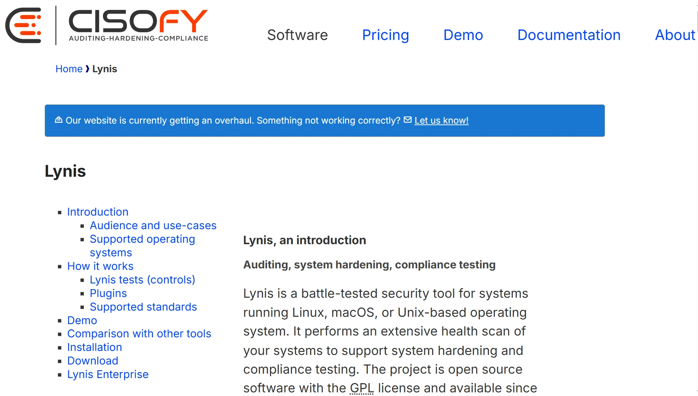Open the 'Lynis Enterprise' link
Image resolution: width=698 pixels, height=396 pixels.
pos(108,374)
